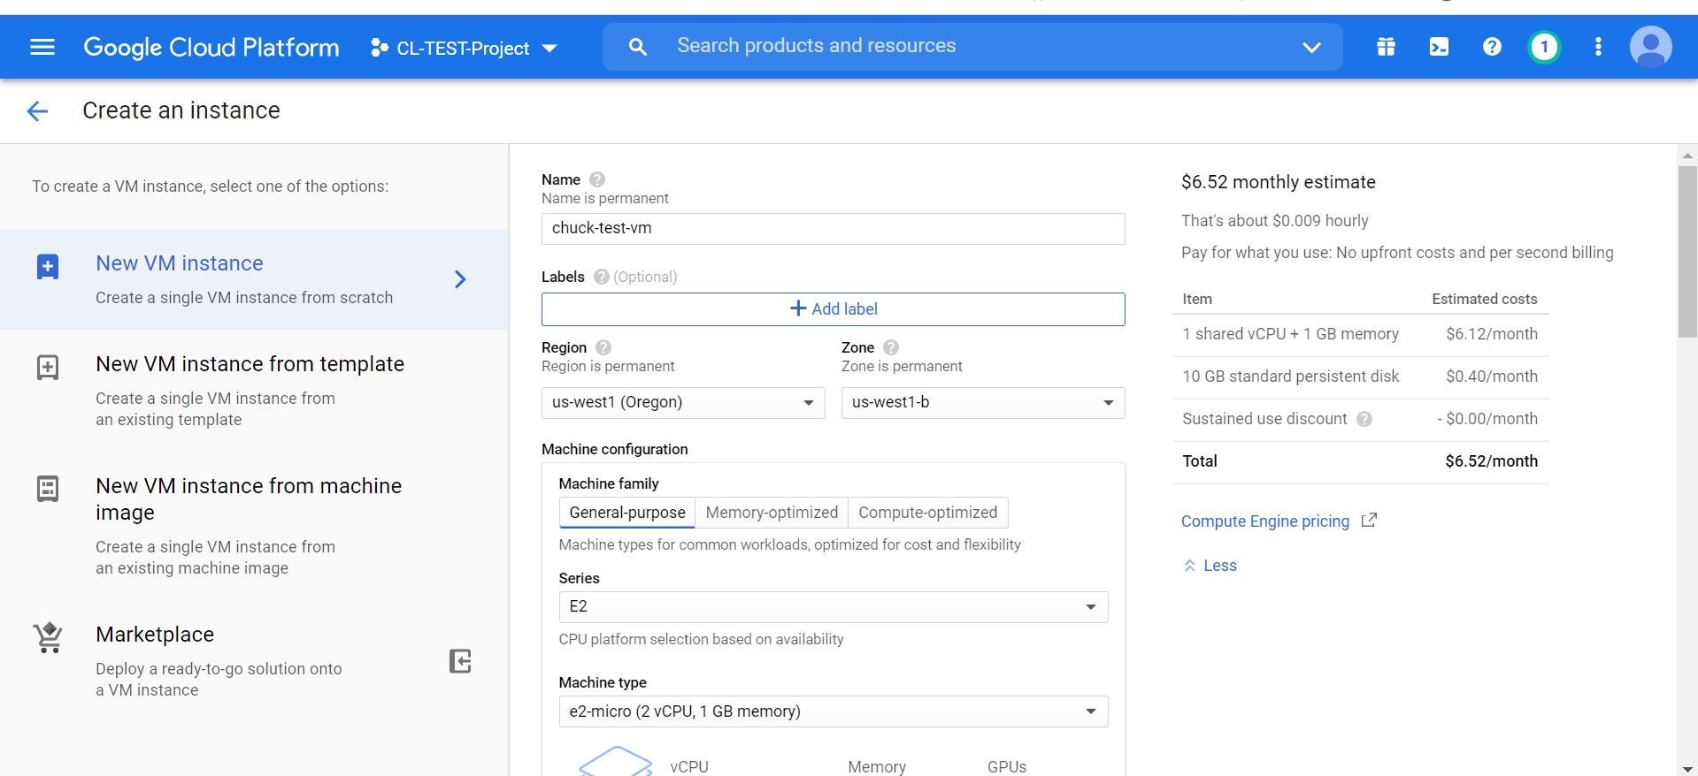Select New VM instance option

[x=254, y=279]
